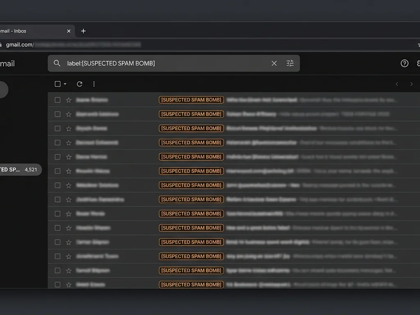Check the checkbox on the second email row
The image size is (420, 315).
point(56,114)
